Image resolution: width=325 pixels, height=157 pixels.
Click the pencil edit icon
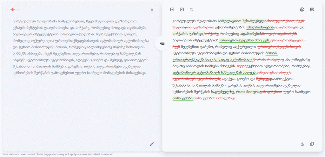152,144
